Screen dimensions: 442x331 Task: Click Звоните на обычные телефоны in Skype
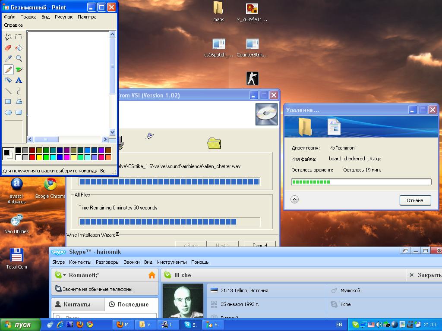coord(97,289)
